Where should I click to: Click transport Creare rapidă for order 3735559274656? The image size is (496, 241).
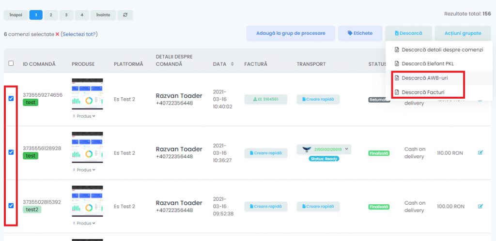point(318,99)
